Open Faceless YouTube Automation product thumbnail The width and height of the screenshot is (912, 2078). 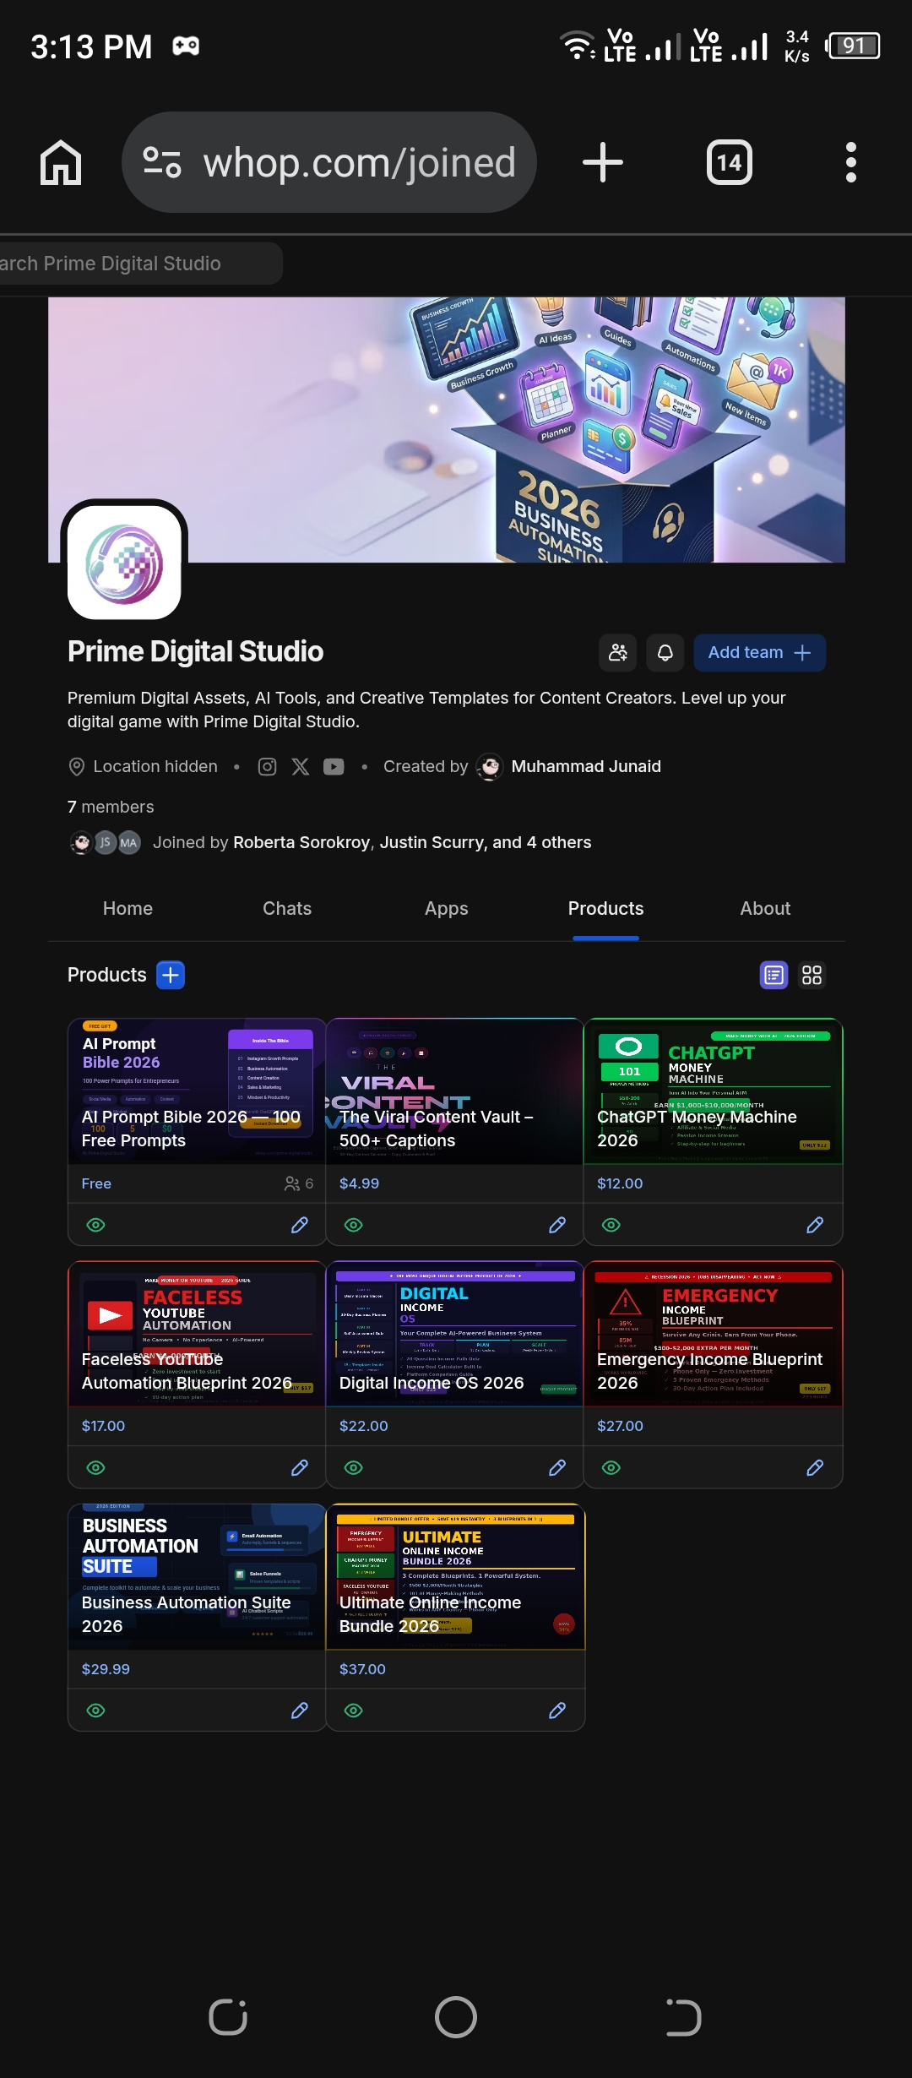tap(197, 1335)
